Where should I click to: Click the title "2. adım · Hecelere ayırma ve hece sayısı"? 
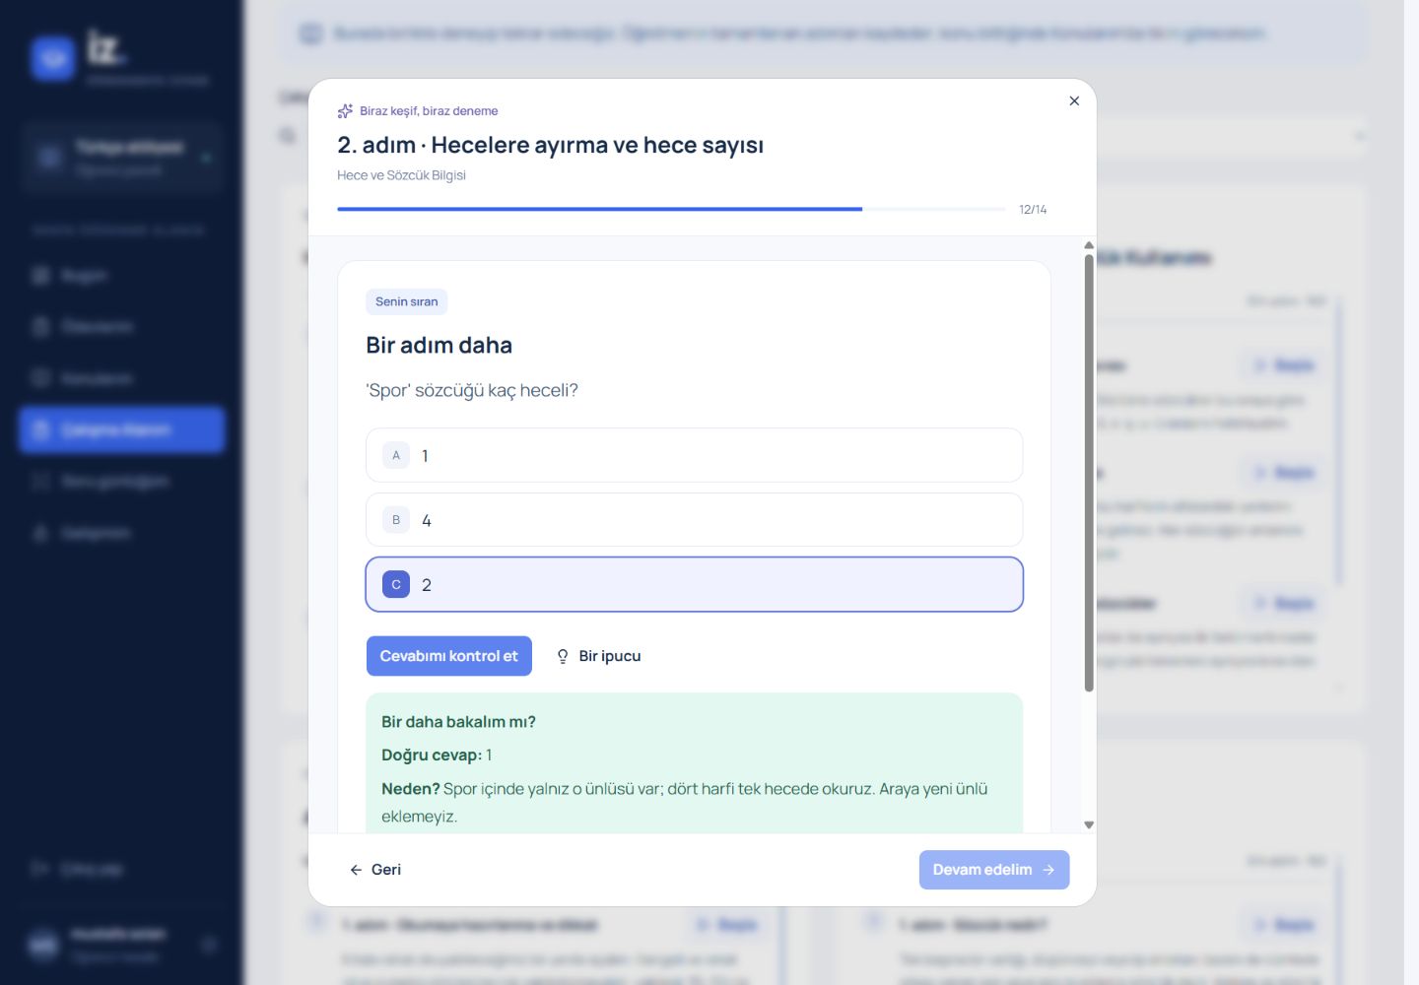click(550, 145)
